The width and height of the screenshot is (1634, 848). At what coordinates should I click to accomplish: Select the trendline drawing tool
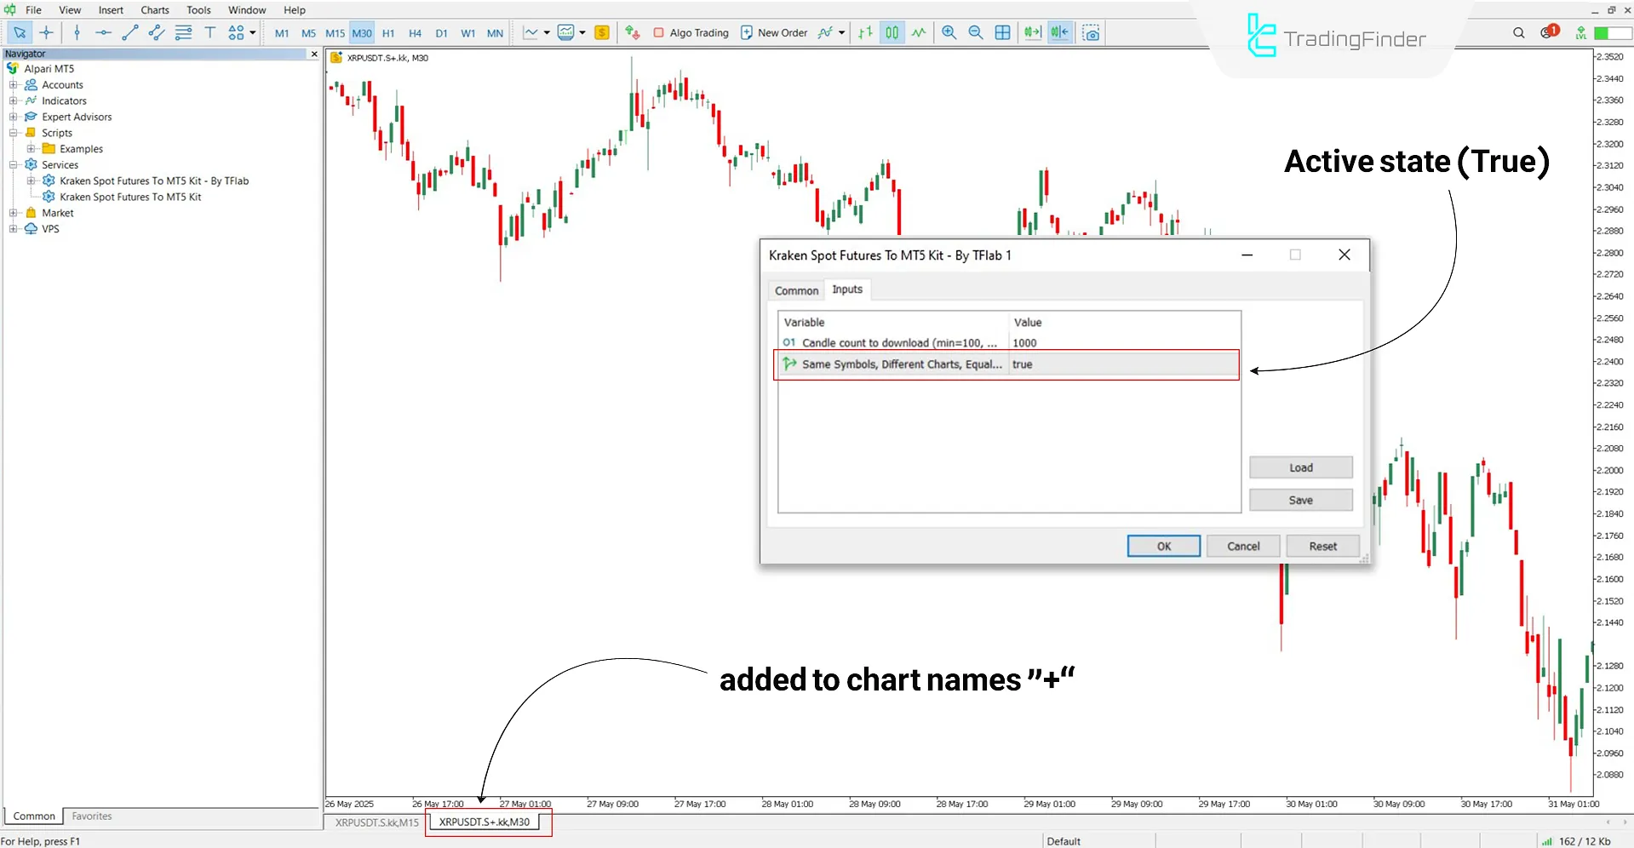(130, 32)
